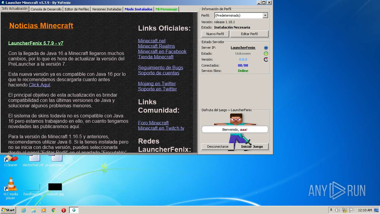Open Consola de Desarrollo tab
380x214 pixels.
pyautogui.click(x=46, y=9)
